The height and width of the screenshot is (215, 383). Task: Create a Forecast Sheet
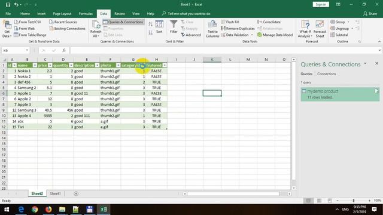[x=320, y=29]
